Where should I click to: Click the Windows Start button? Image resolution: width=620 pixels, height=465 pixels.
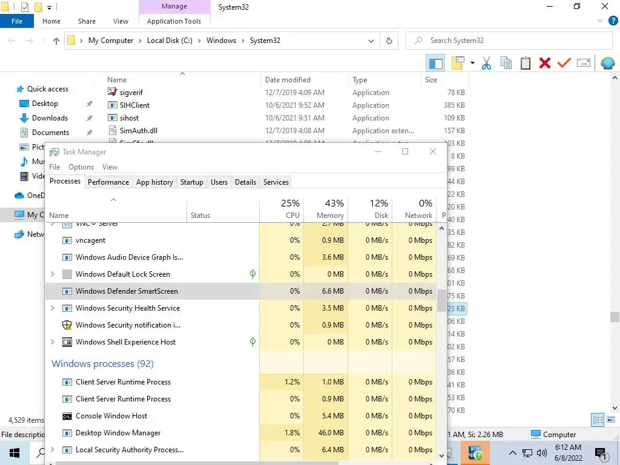tap(15, 453)
